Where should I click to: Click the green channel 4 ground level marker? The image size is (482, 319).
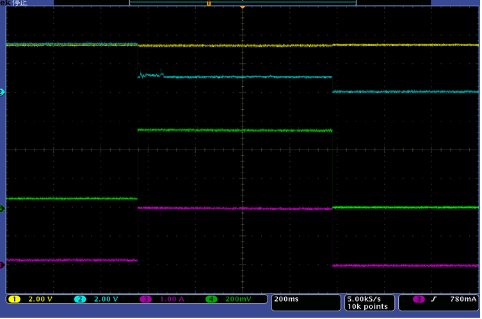[2, 209]
